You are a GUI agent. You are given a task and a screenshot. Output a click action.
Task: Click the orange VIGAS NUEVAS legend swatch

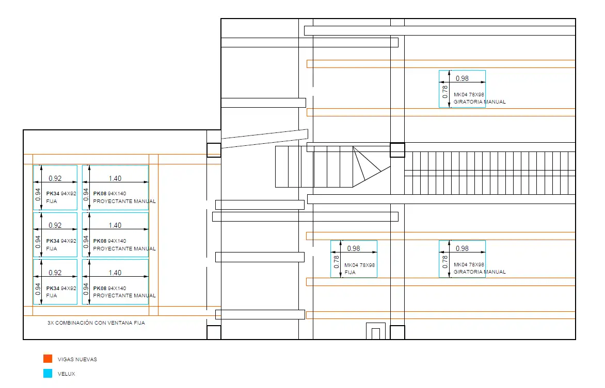48,359
